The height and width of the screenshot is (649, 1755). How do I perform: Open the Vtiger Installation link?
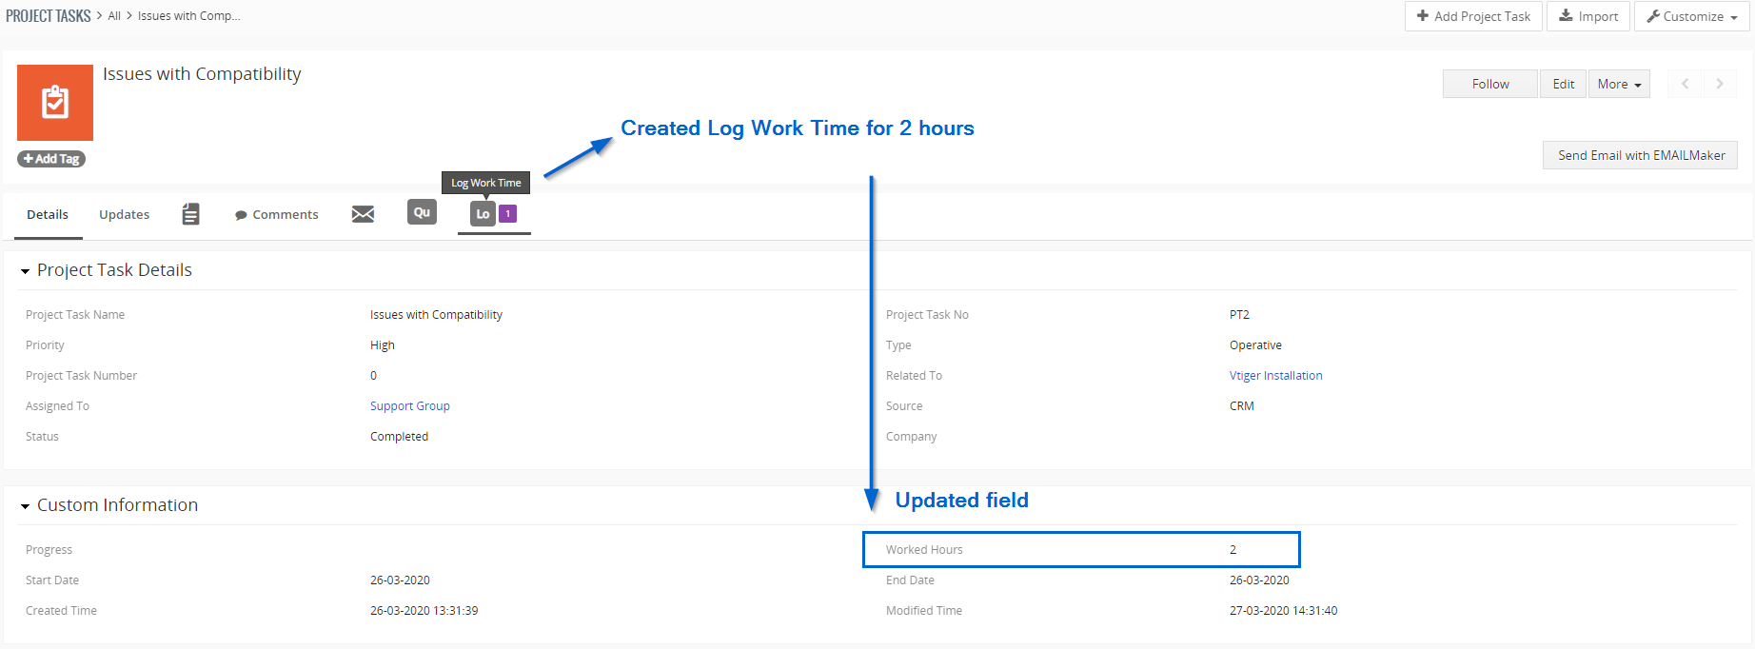1275,376
